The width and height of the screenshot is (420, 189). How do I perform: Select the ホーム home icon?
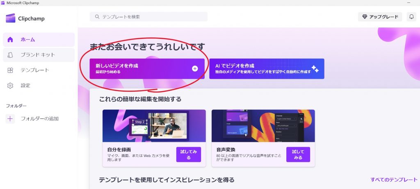tap(10, 40)
